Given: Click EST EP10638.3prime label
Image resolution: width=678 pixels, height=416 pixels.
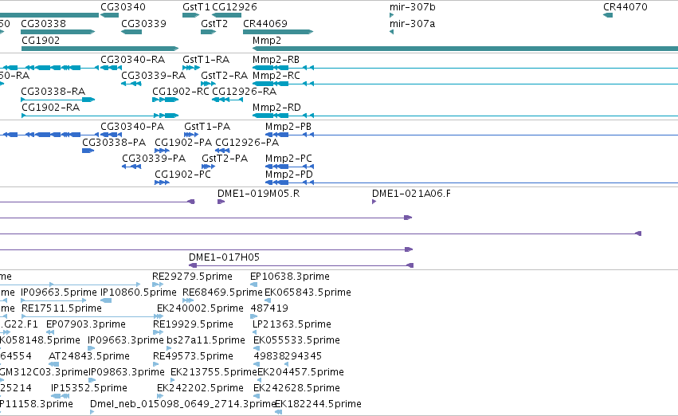Looking at the screenshot, I should [290, 277].
